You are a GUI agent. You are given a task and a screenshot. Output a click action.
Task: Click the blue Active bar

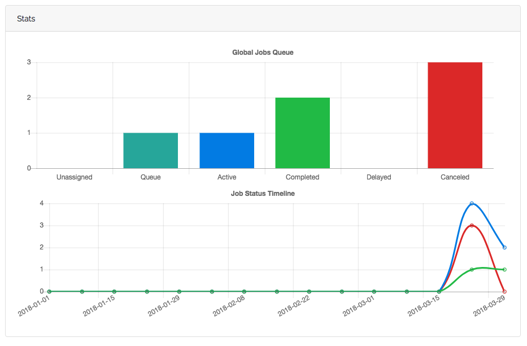(227, 151)
